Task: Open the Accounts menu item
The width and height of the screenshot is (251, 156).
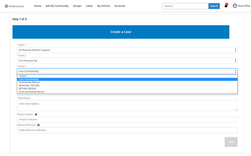Action: (x=120, y=6)
